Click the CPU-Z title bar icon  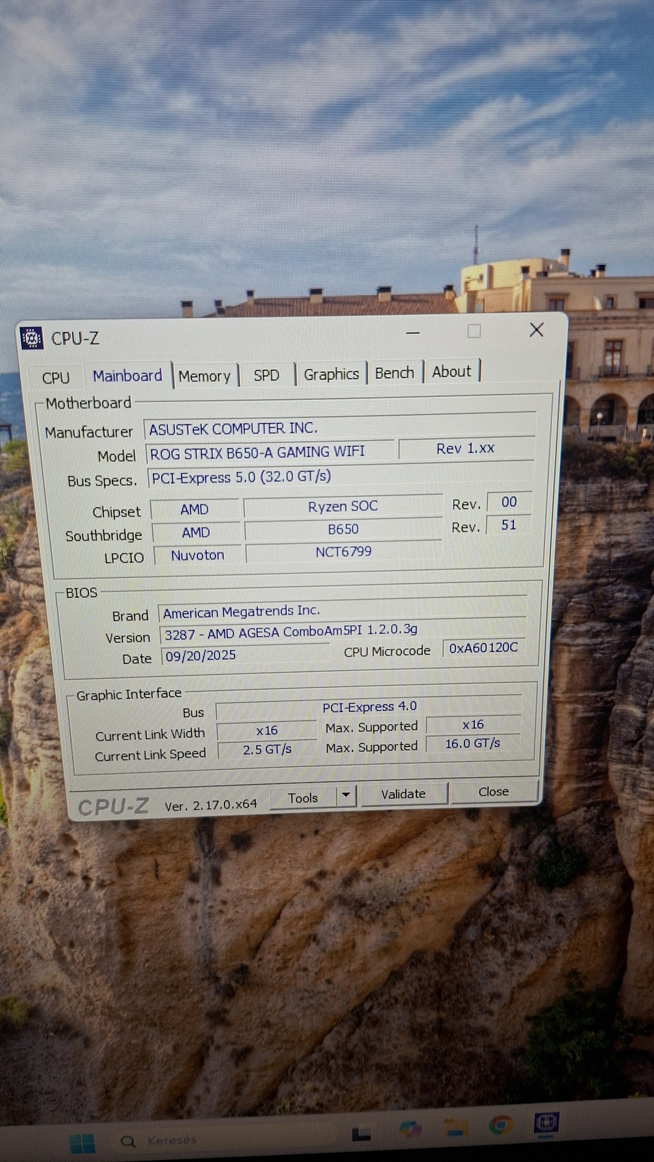[x=31, y=338]
